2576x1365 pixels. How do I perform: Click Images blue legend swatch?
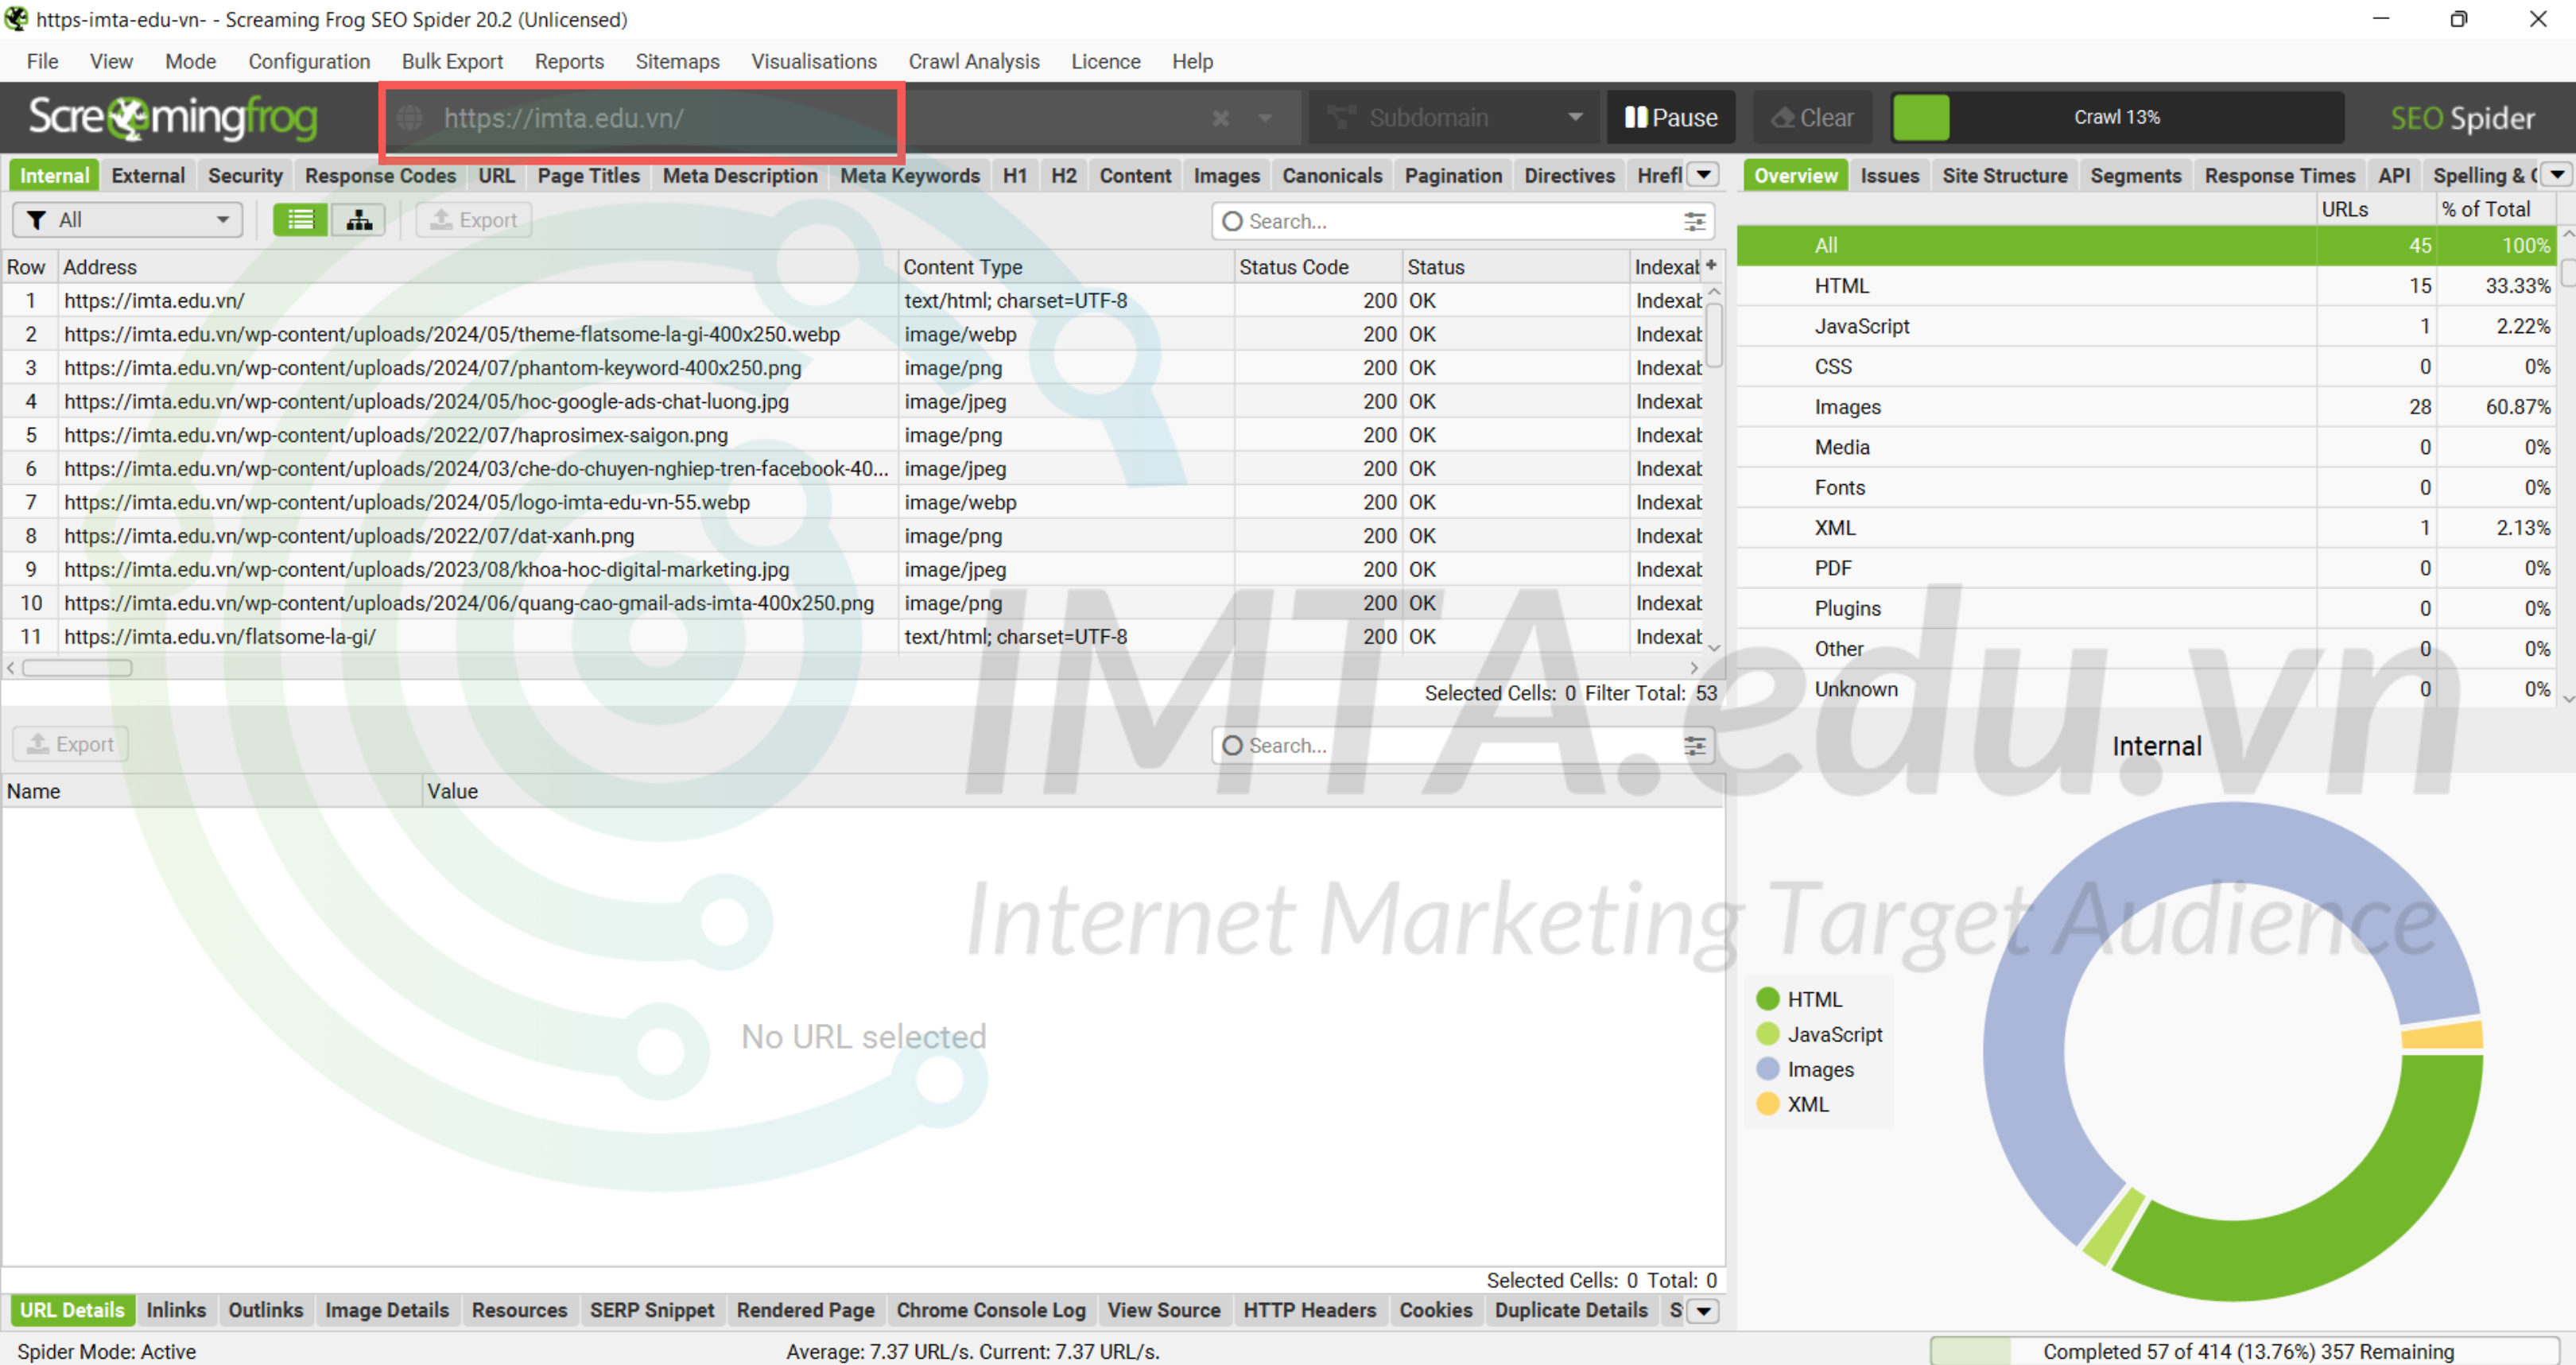(x=1767, y=1069)
